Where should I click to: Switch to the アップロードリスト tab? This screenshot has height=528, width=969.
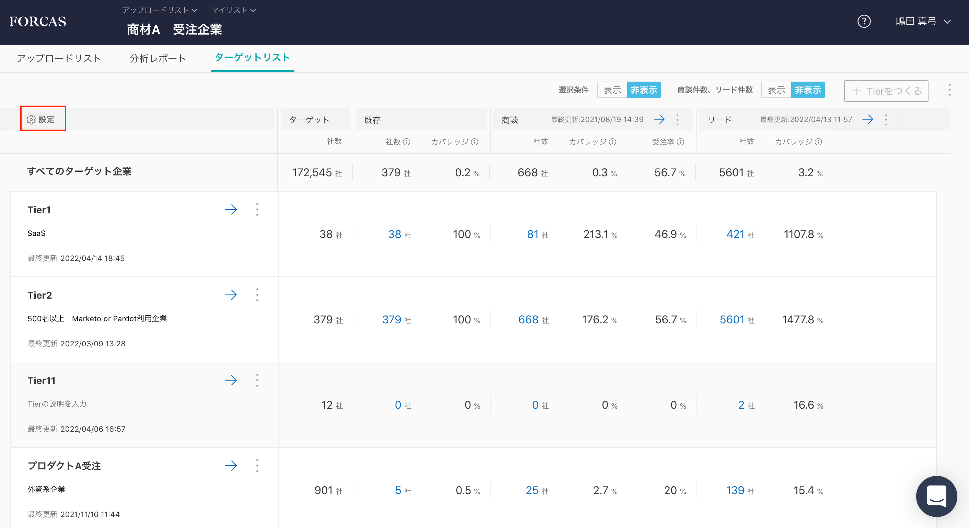pos(59,58)
